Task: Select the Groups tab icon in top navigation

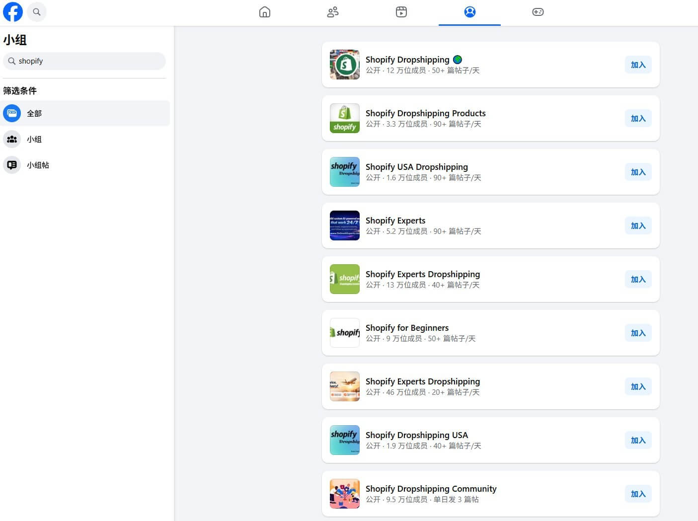Action: click(x=469, y=12)
